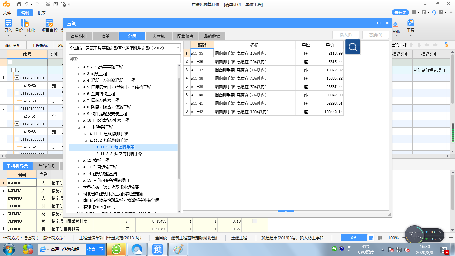This screenshot has width=455, height=256.
Task: Switch to the 我的数据 tab
Action: (x=212, y=36)
